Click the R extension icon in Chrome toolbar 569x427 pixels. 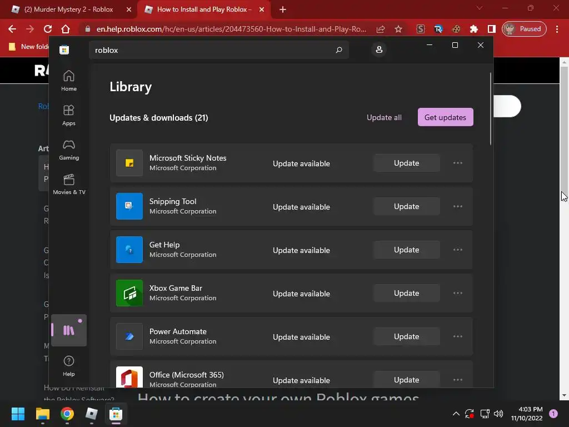pyautogui.click(x=438, y=29)
